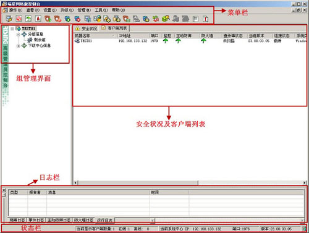
Task: Open the 病毒日志 log tab
Action: [17, 220]
